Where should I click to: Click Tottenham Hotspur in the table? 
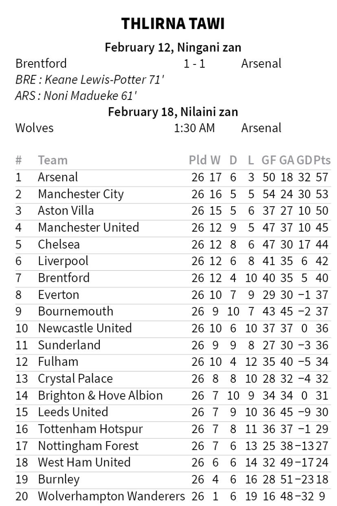click(90, 429)
